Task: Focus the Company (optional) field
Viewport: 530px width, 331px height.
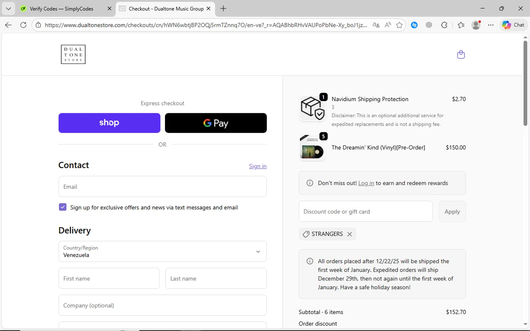Action: click(163, 305)
